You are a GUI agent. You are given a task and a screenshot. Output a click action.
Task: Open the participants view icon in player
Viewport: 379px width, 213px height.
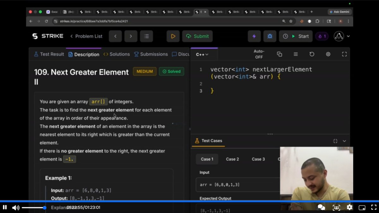click(336, 207)
